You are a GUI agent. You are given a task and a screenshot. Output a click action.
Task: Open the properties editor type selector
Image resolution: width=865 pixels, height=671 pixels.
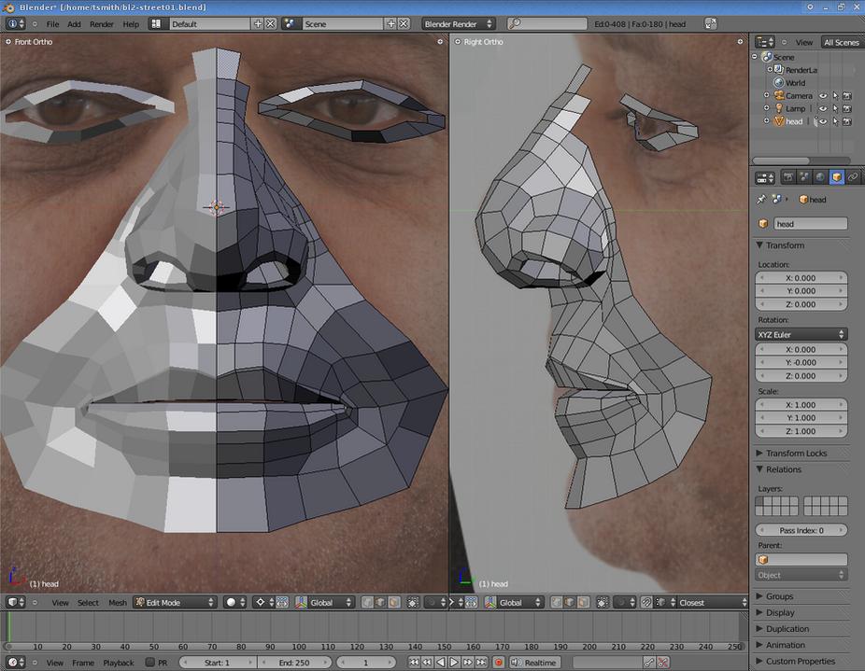click(x=765, y=177)
